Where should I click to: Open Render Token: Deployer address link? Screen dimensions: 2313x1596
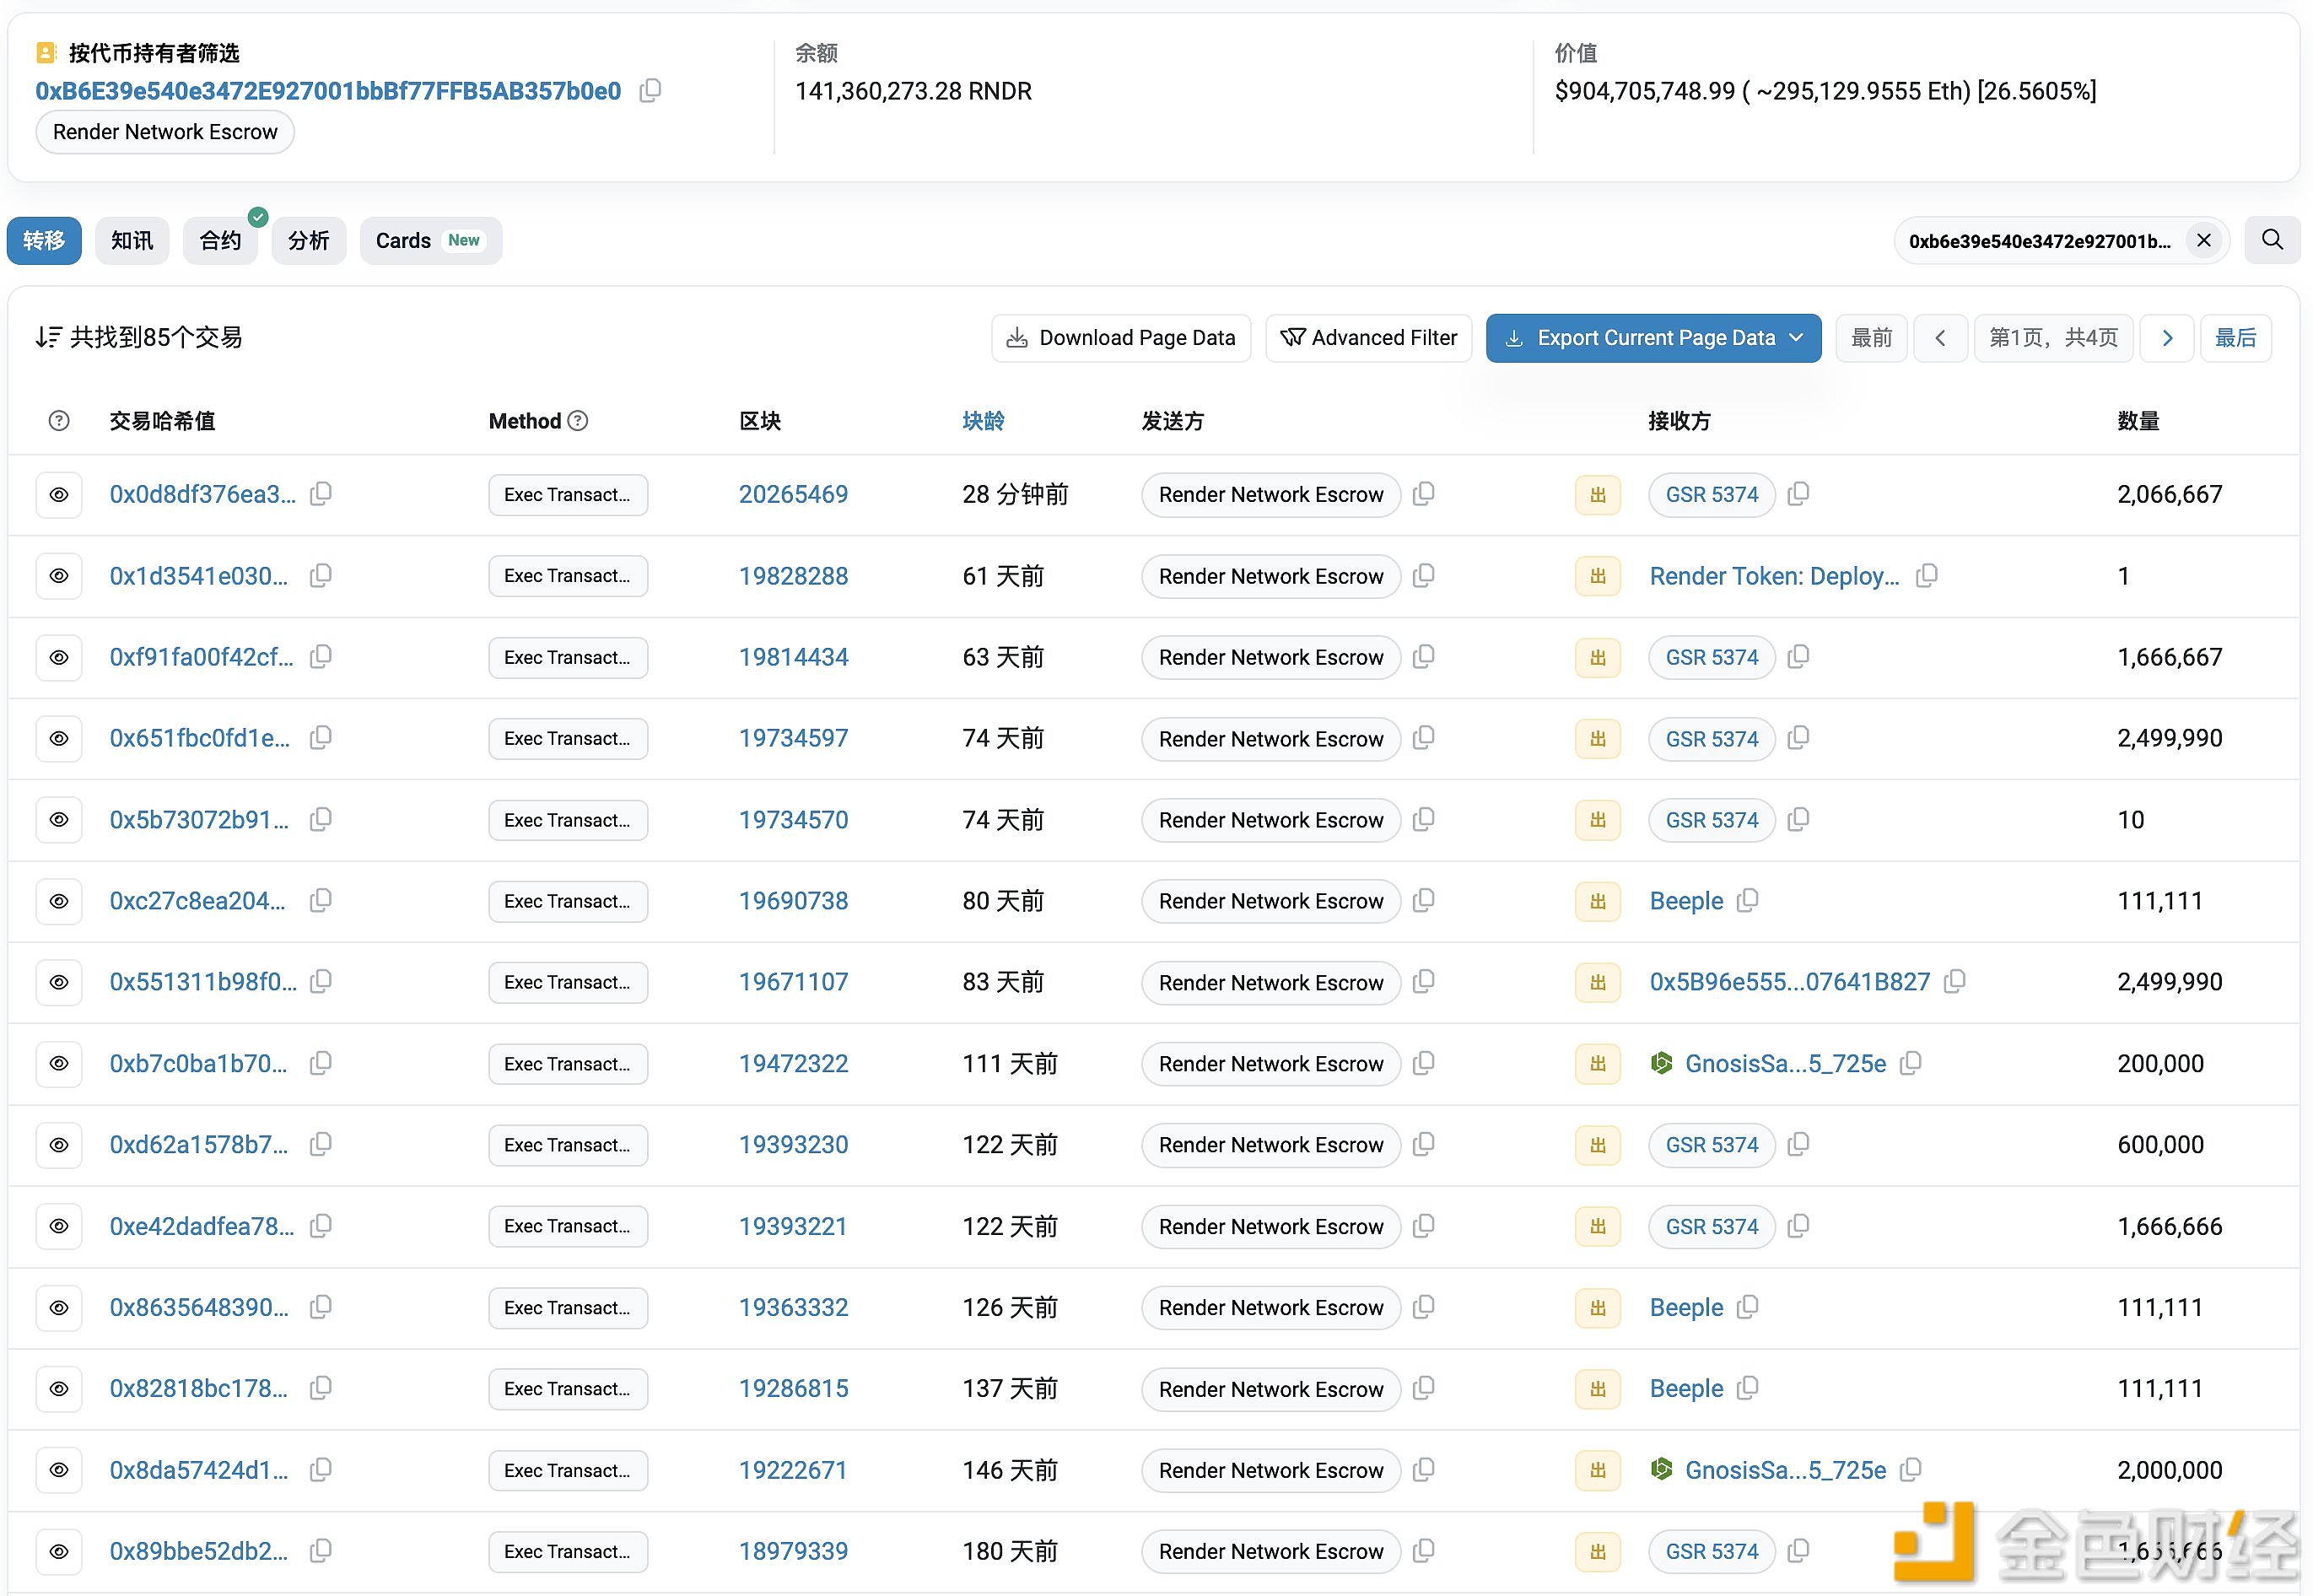click(x=1774, y=576)
